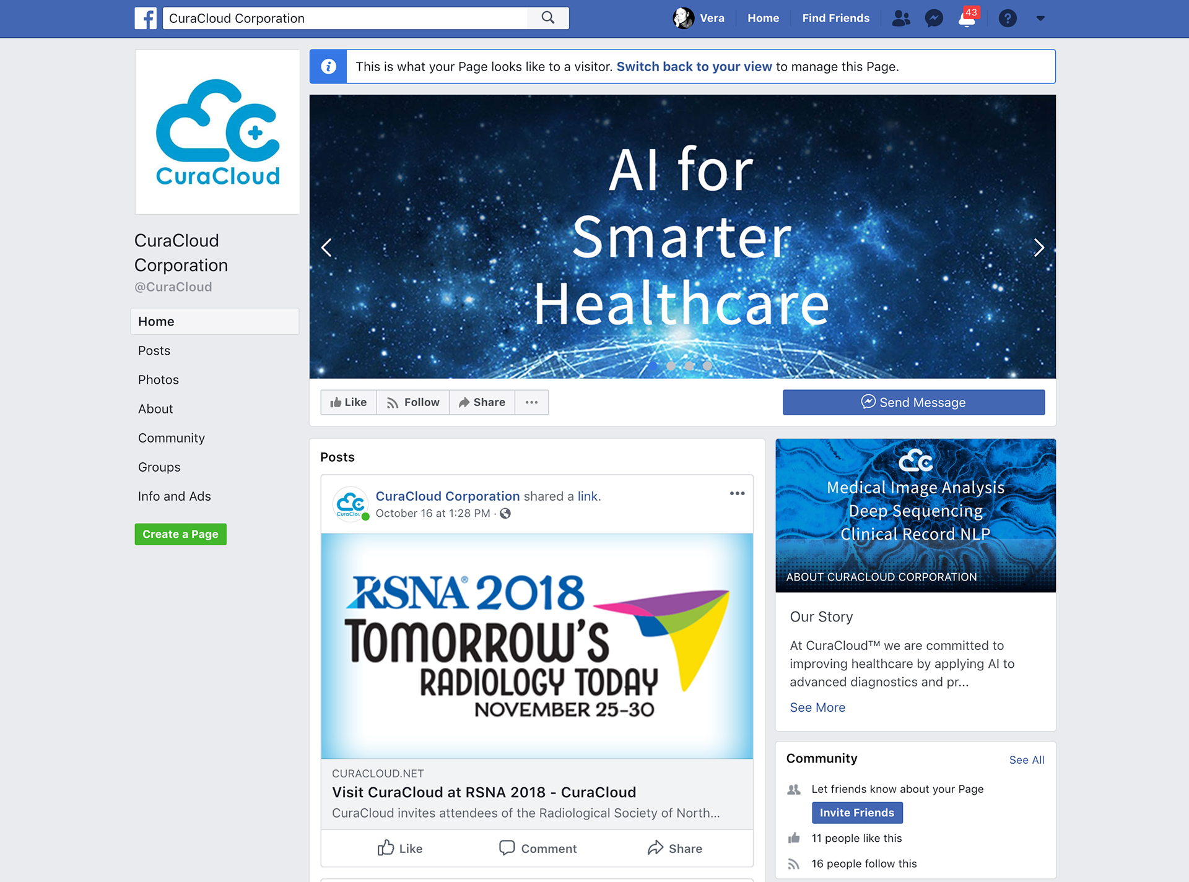Toggle Like on the CuraCloud page
The image size is (1189, 882).
click(349, 402)
